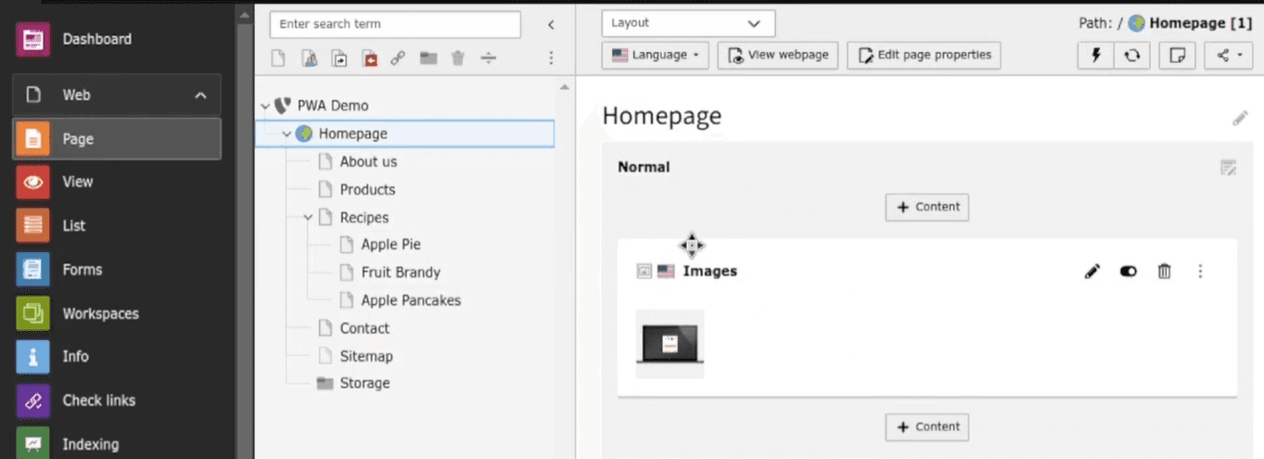Open the Layout dropdown
This screenshot has width=1264, height=459.
click(x=688, y=23)
